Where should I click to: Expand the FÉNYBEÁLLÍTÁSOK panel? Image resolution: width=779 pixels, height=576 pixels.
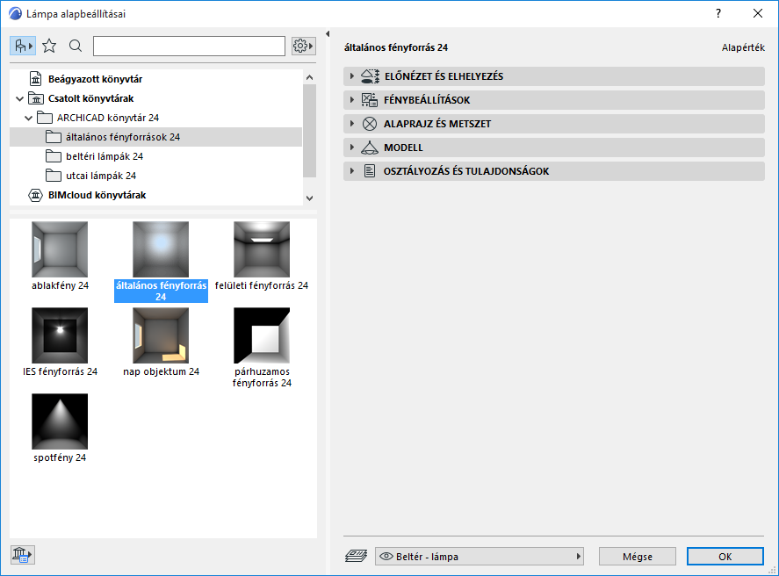tap(553, 100)
